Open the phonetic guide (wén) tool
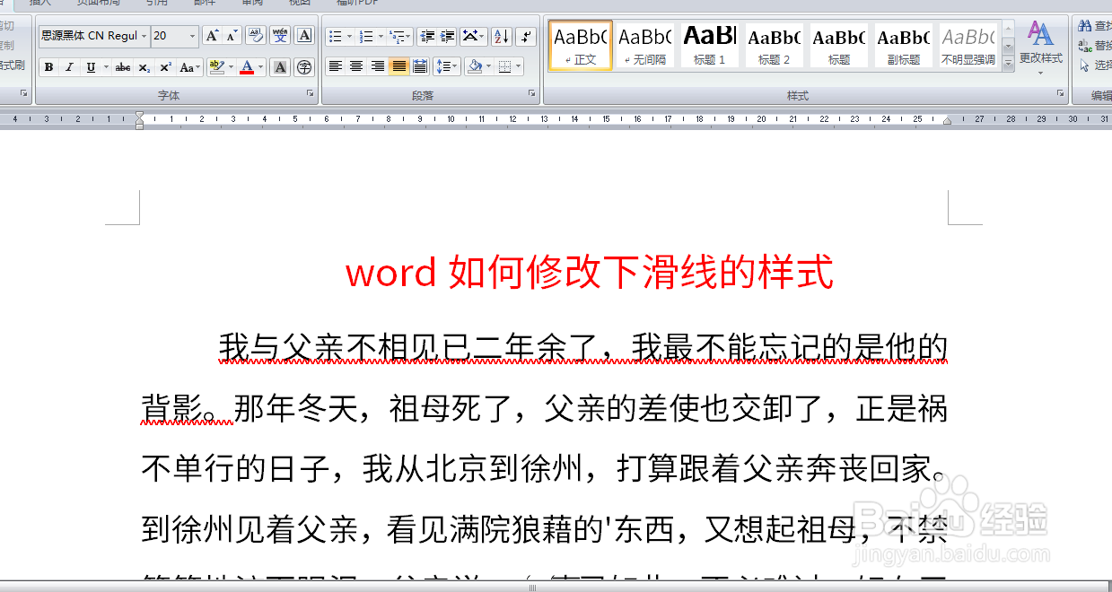 [281, 36]
